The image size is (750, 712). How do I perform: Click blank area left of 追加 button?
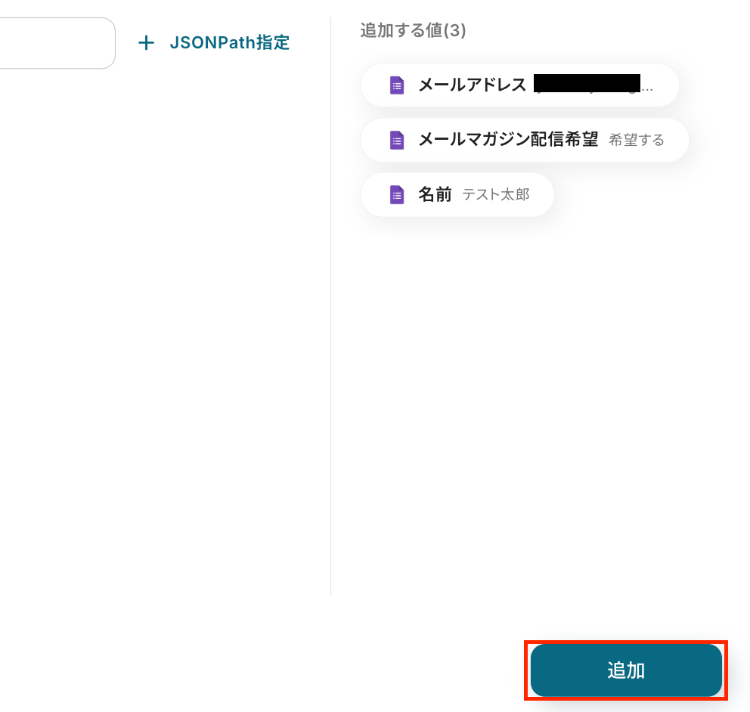click(x=302, y=670)
